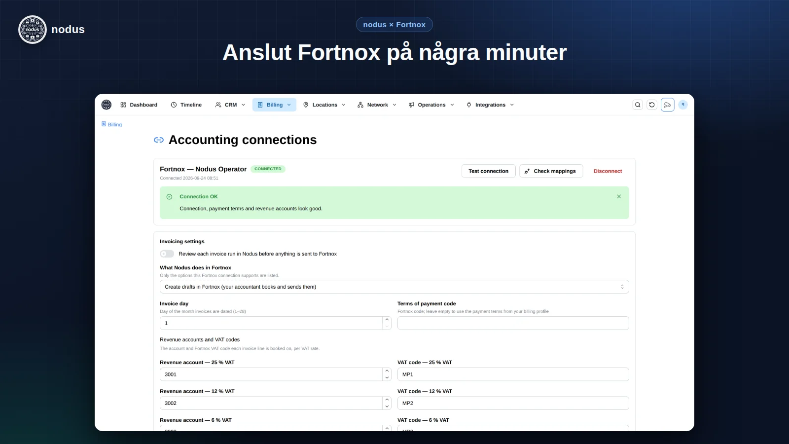Toggle review each invoice run switch
789x444 pixels.
click(x=167, y=254)
